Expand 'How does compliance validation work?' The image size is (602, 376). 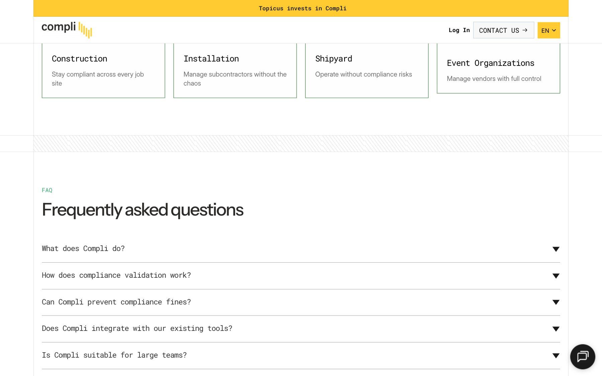(x=301, y=276)
